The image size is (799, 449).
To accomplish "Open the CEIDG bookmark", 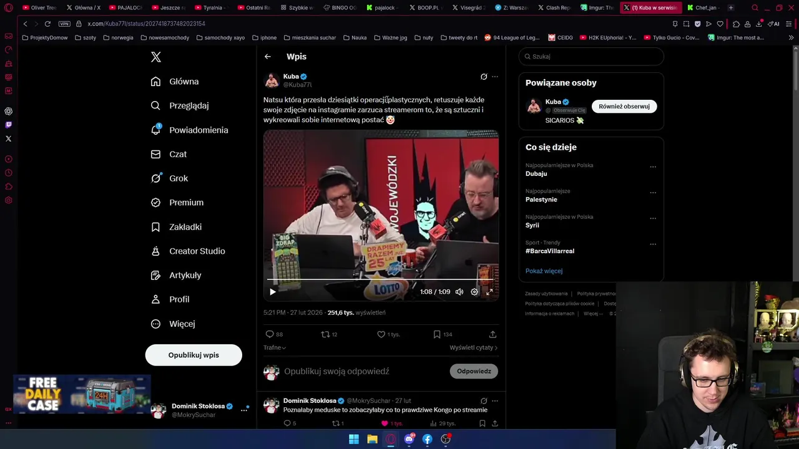I will (x=561, y=37).
